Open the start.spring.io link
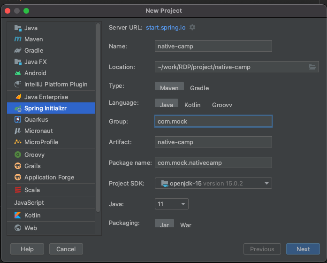Viewport: 327px width, 263px height. [166, 28]
